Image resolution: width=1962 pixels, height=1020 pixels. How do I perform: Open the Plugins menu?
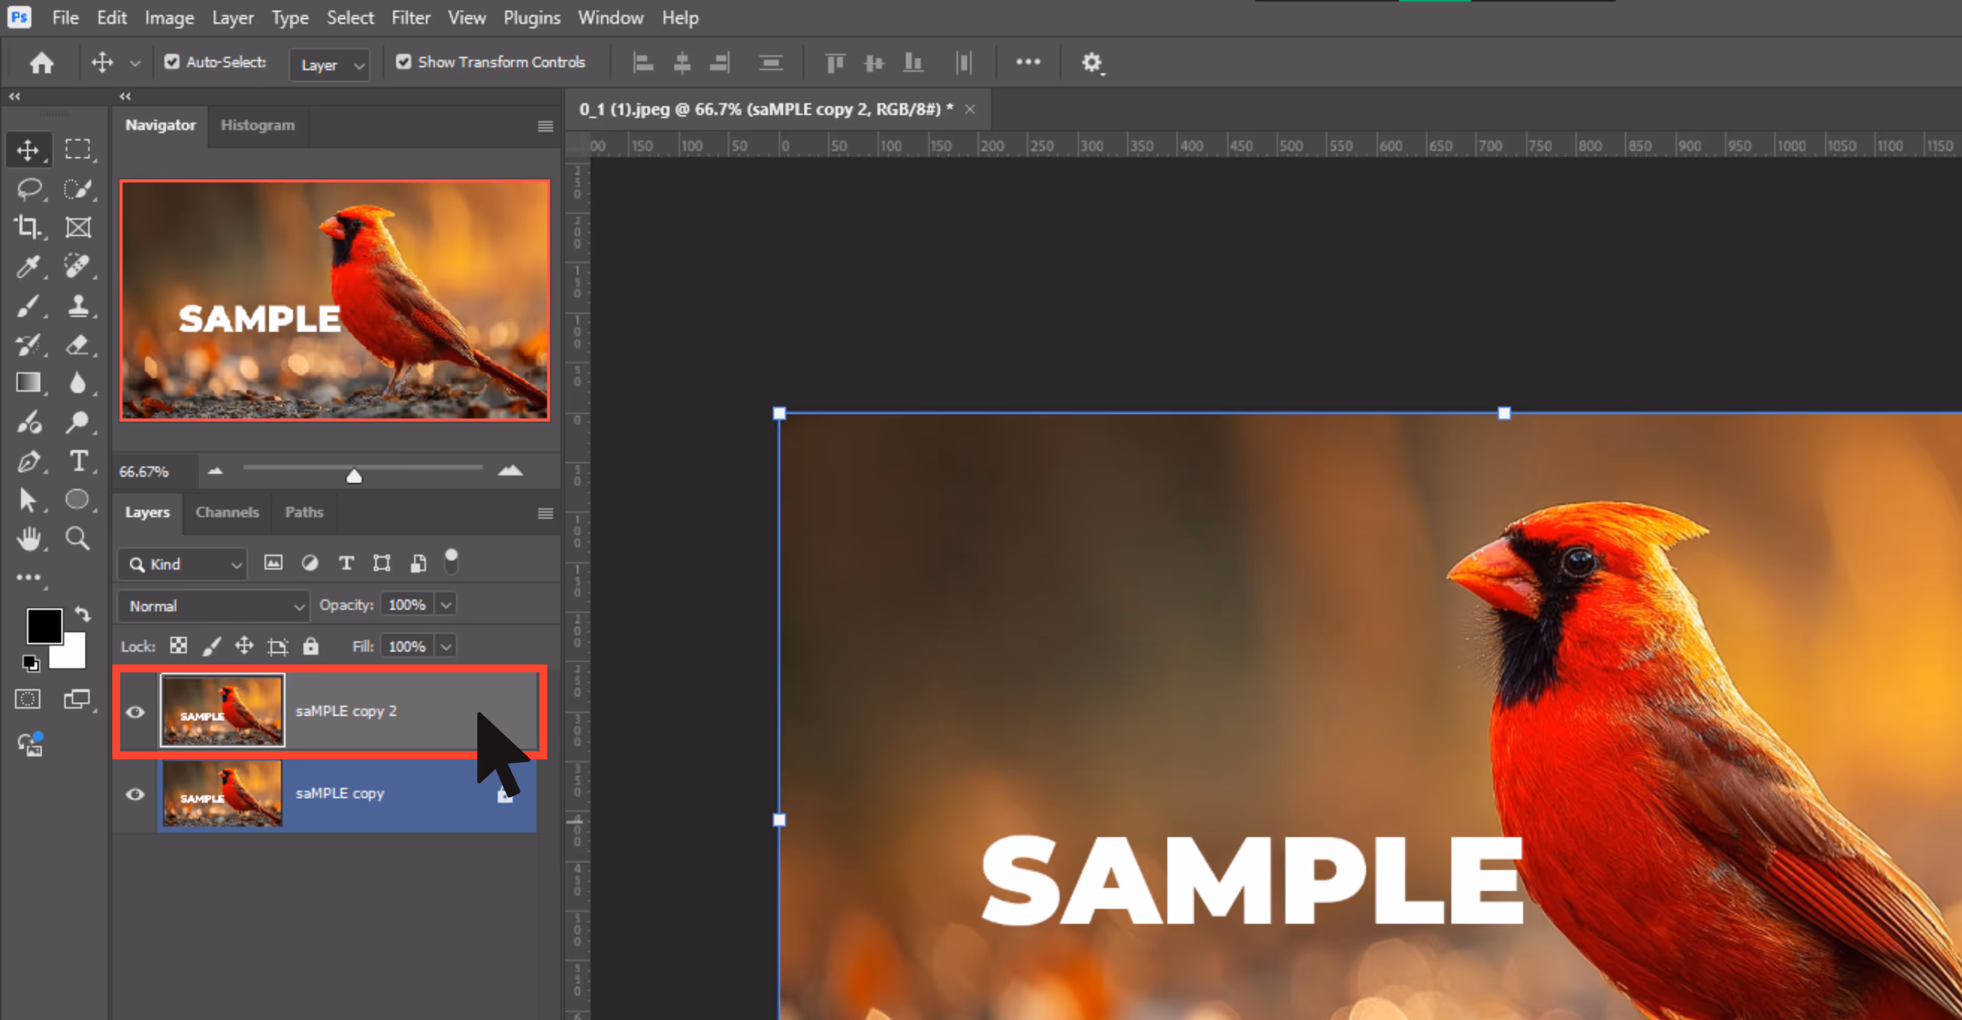(532, 17)
